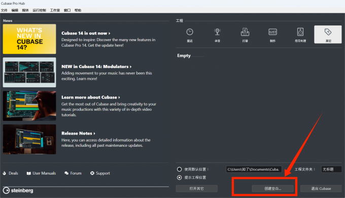Open the 媒体 menu
Screen dimensions: 345x198
[25, 10]
